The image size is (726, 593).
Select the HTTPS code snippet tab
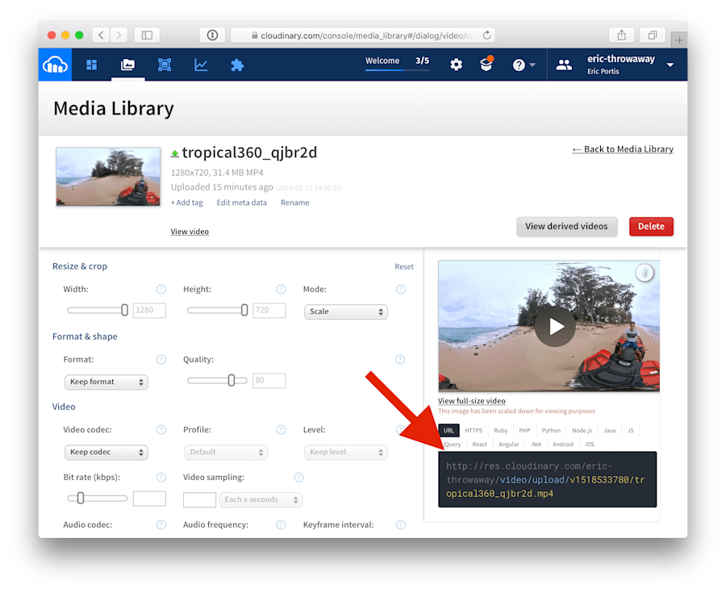(x=473, y=430)
